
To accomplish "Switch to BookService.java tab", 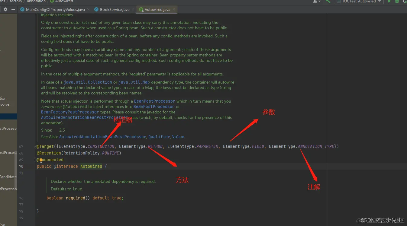I will pos(115,9).
